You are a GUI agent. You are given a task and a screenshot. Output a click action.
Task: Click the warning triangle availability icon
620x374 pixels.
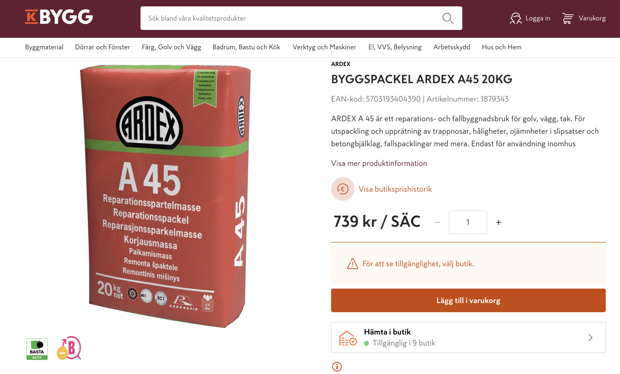click(352, 264)
